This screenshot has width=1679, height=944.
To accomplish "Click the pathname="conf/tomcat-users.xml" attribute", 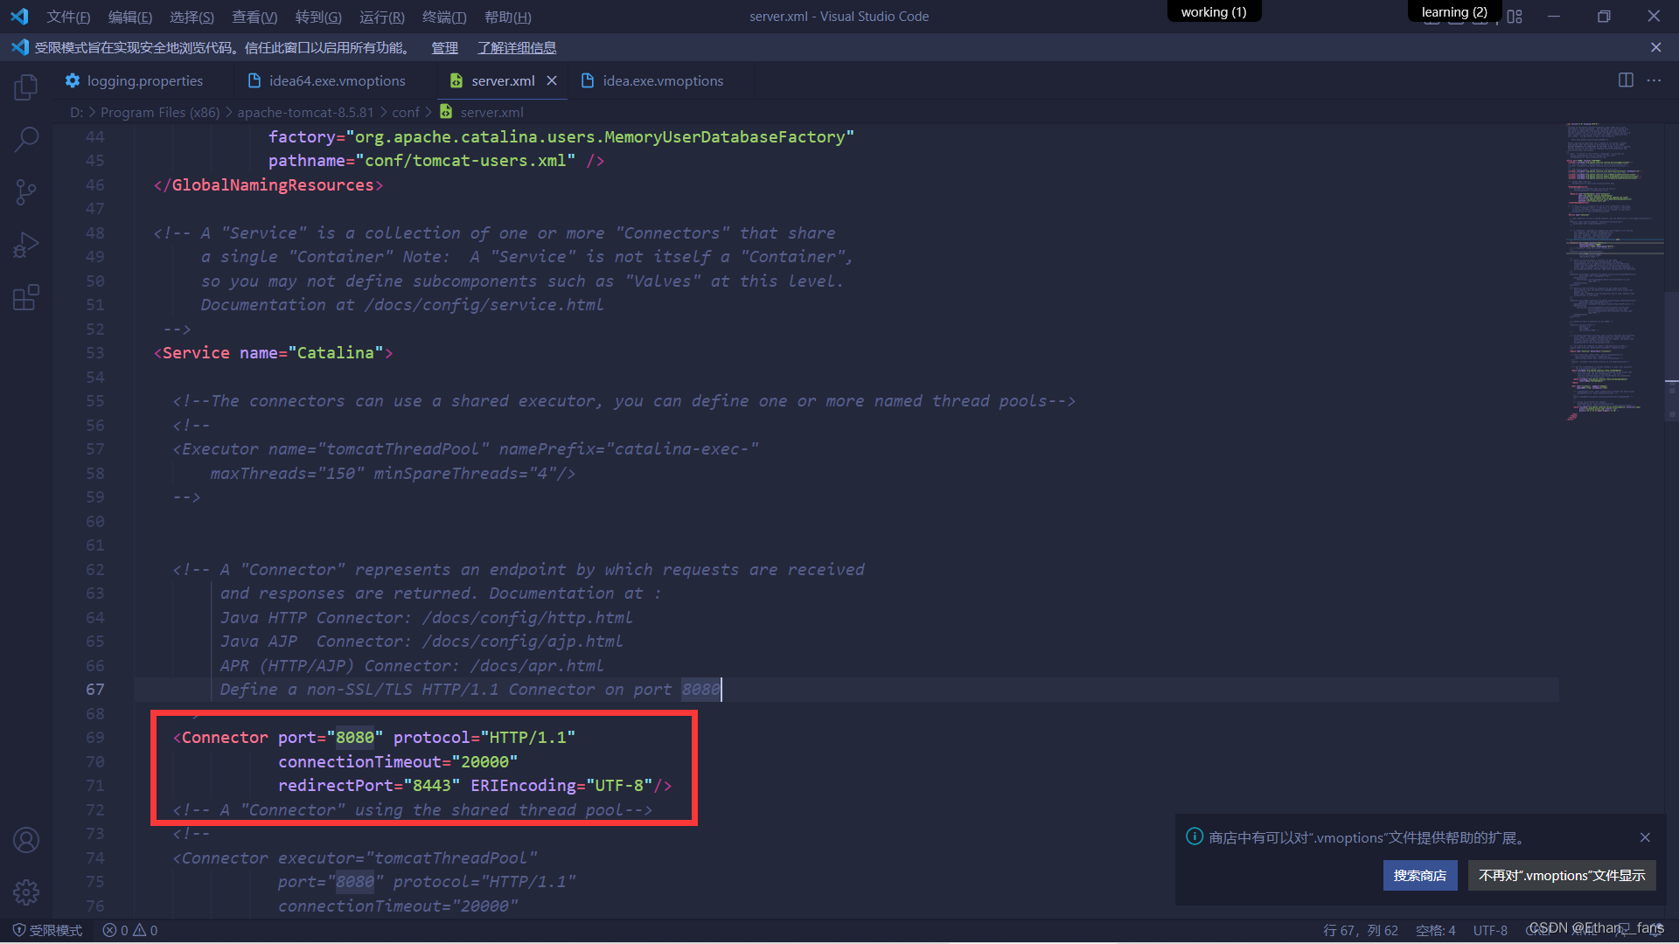I will click(421, 161).
